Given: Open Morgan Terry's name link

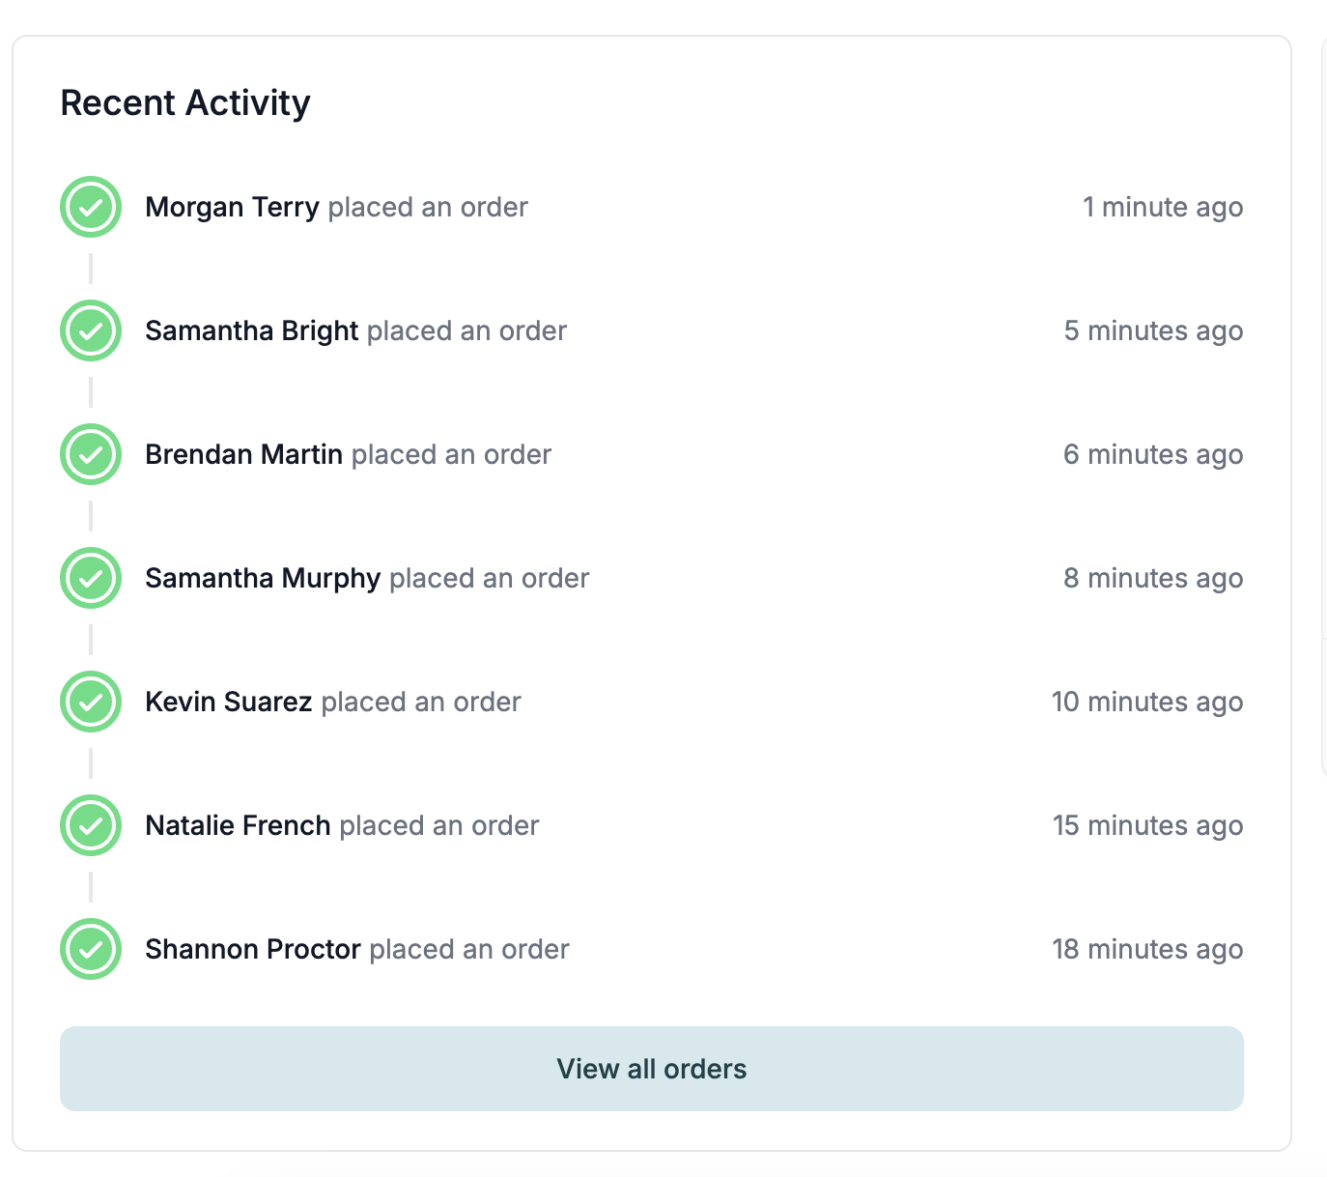Looking at the screenshot, I should tap(232, 207).
